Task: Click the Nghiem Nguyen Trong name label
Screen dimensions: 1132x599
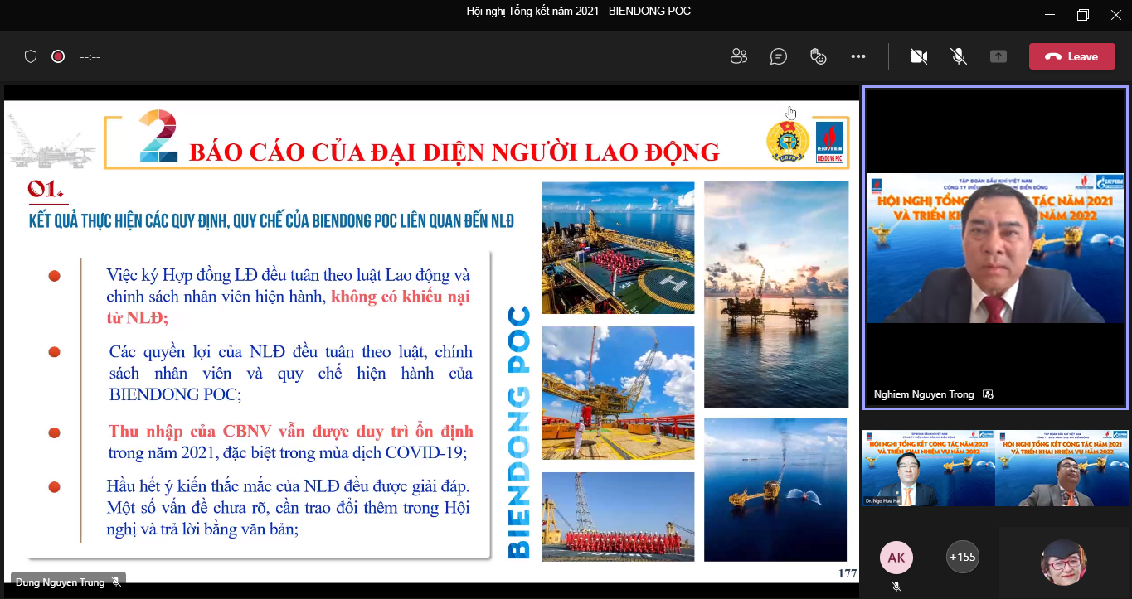Action: 924,394
